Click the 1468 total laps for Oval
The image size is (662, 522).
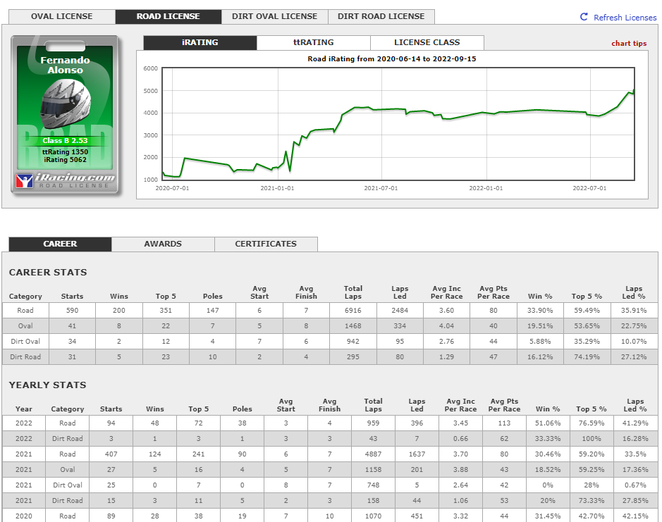(353, 326)
